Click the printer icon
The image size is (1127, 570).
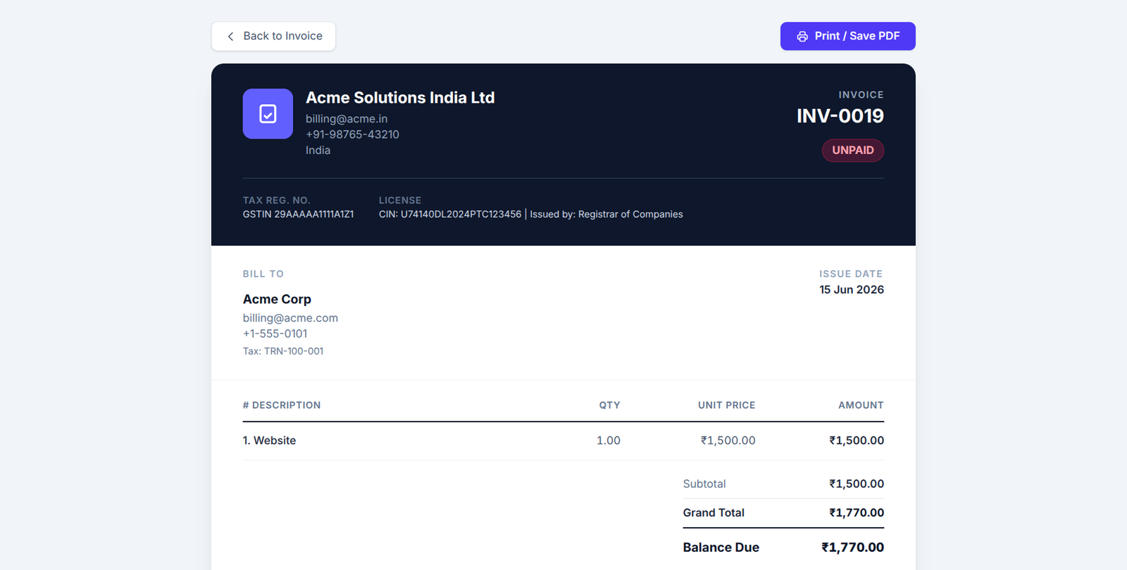[802, 37]
